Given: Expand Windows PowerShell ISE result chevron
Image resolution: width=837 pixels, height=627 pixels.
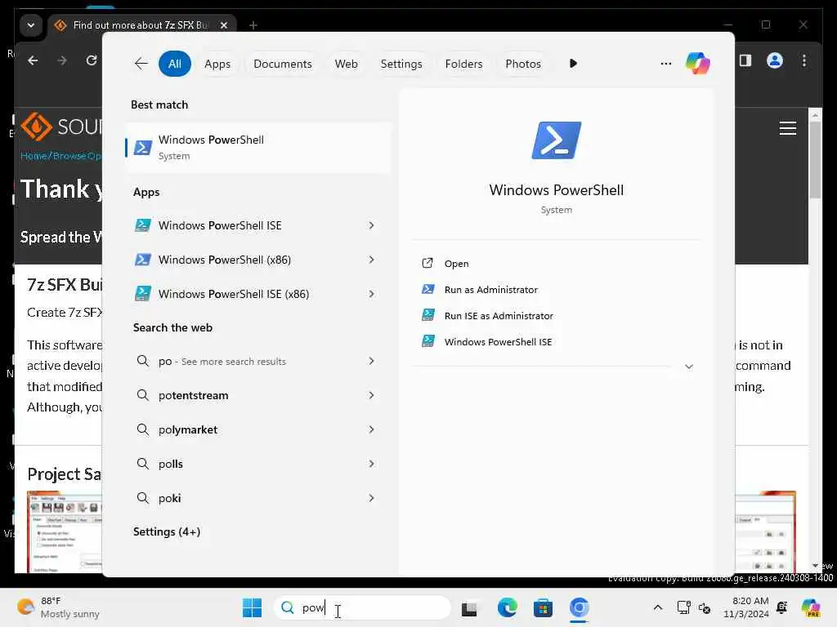Looking at the screenshot, I should (x=372, y=225).
